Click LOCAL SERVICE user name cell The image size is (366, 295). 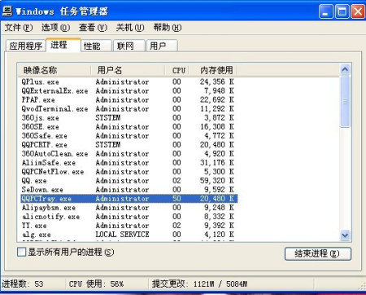coord(122,235)
